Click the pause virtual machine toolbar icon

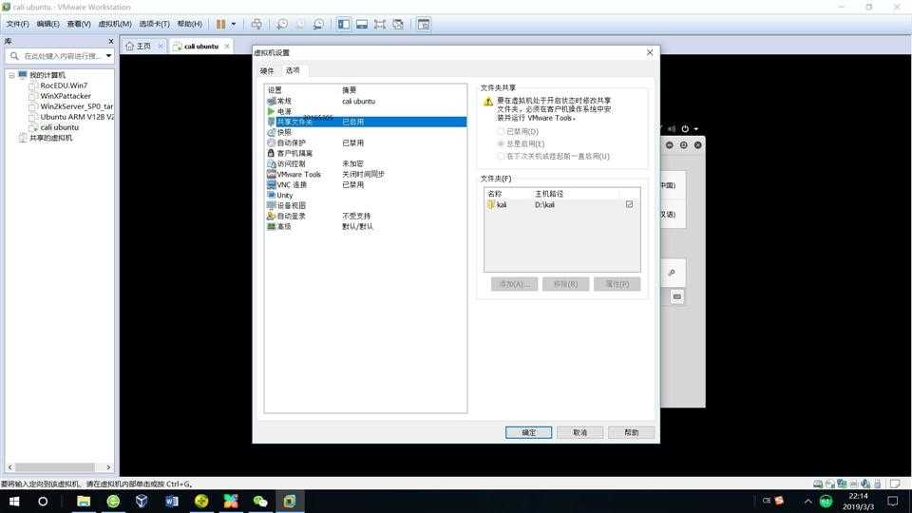tap(220, 24)
